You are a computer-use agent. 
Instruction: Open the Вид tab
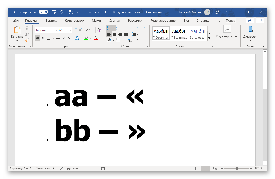(x=186, y=21)
